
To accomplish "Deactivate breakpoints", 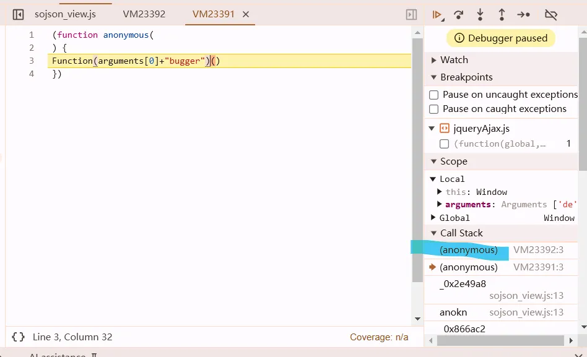I will pyautogui.click(x=550, y=15).
